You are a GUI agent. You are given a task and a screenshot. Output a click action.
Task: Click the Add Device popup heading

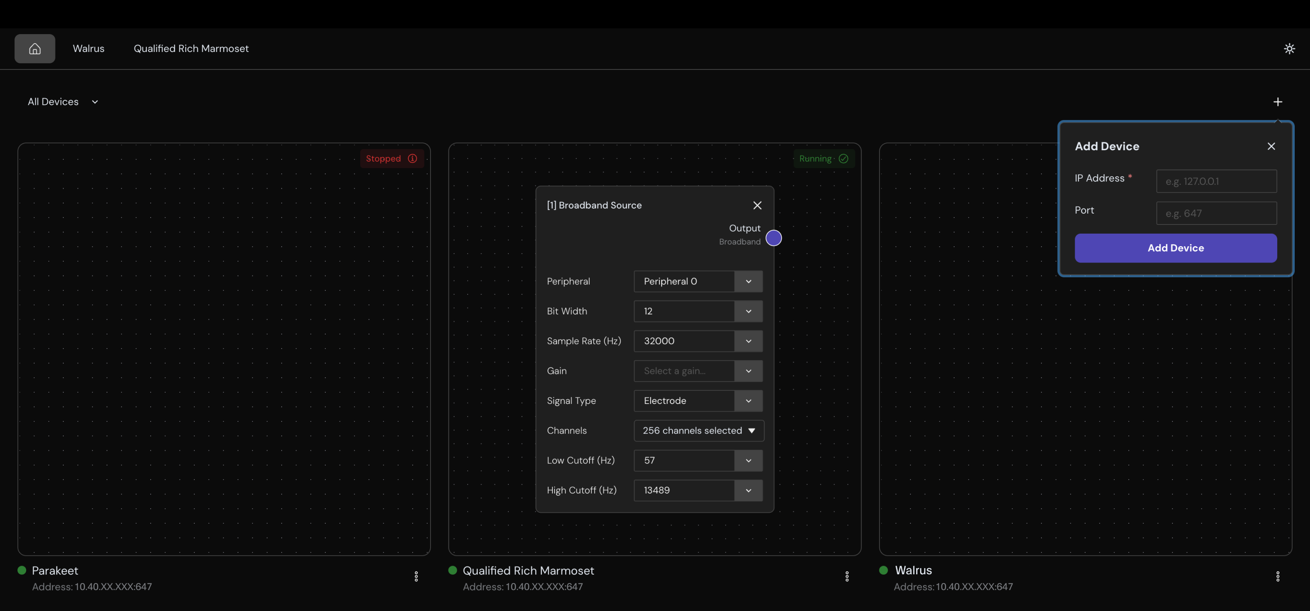[1107, 146]
